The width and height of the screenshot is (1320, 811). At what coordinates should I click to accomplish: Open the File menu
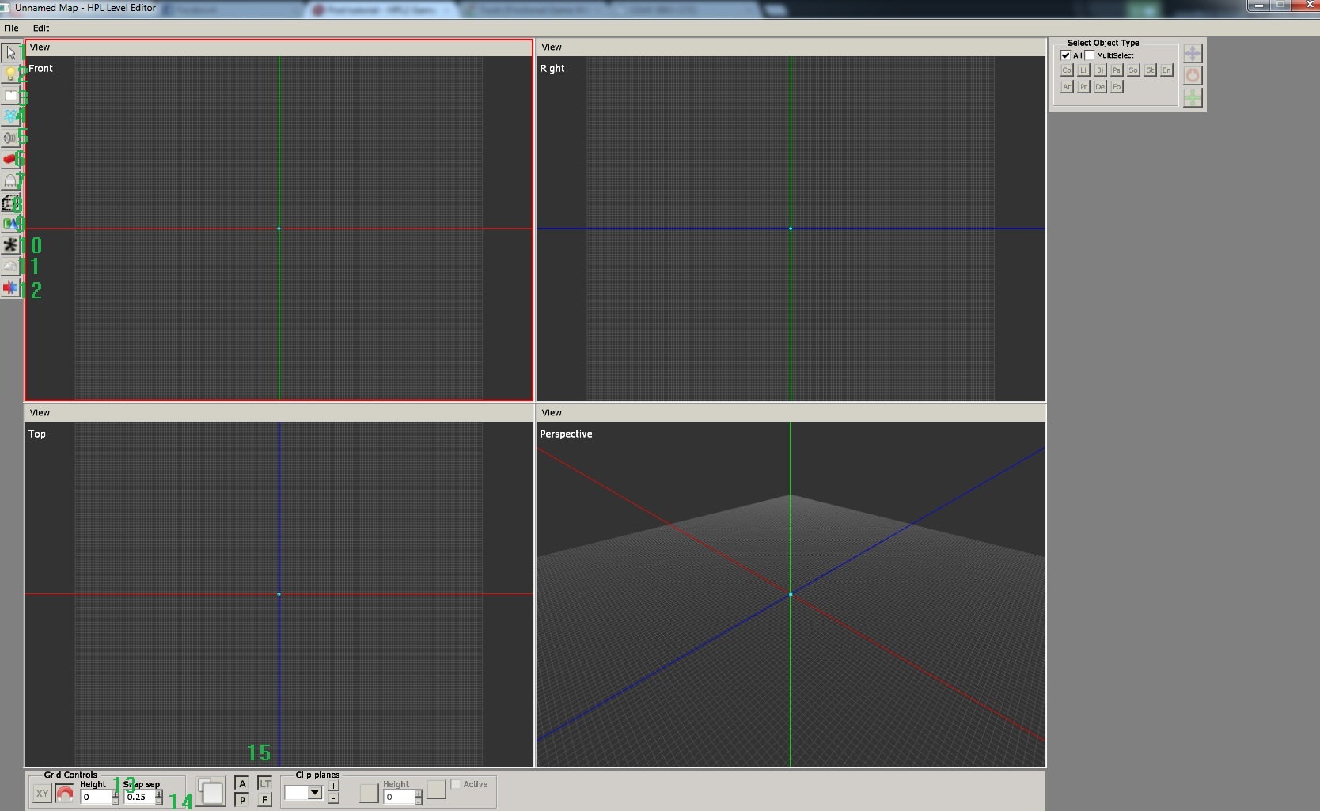pyautogui.click(x=11, y=28)
